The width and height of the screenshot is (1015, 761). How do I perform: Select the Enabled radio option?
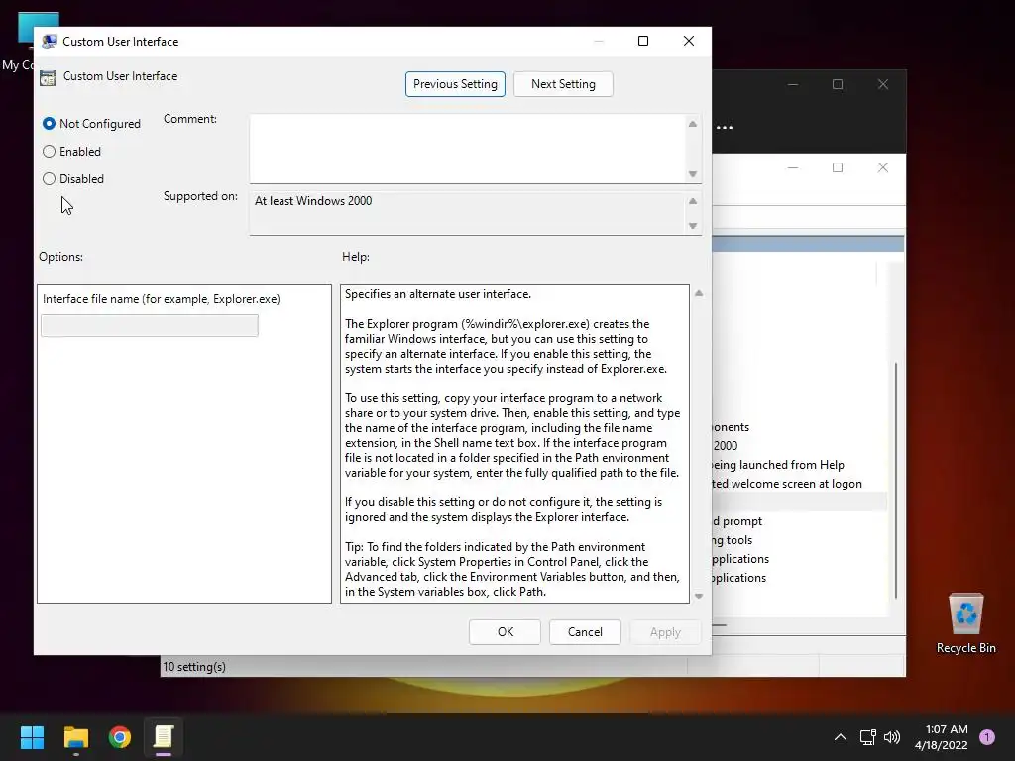pos(49,152)
